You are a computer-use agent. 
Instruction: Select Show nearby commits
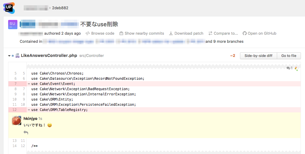coord(144,33)
